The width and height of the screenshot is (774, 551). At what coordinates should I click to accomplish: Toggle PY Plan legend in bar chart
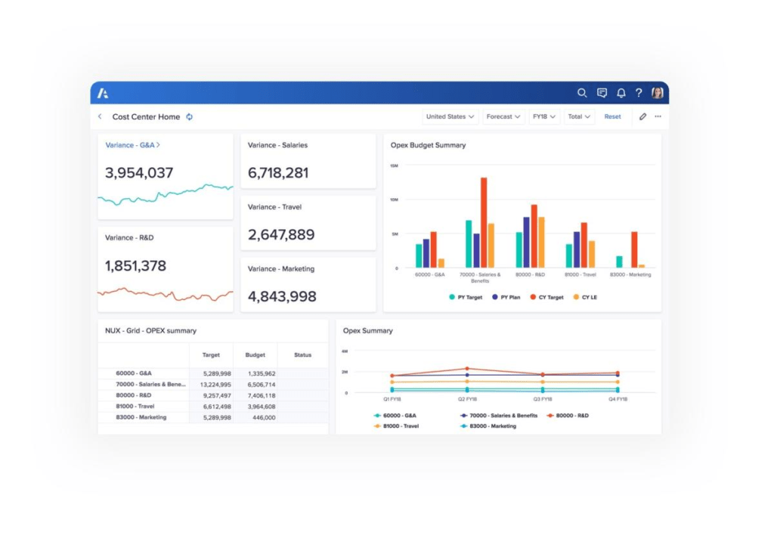coord(506,297)
